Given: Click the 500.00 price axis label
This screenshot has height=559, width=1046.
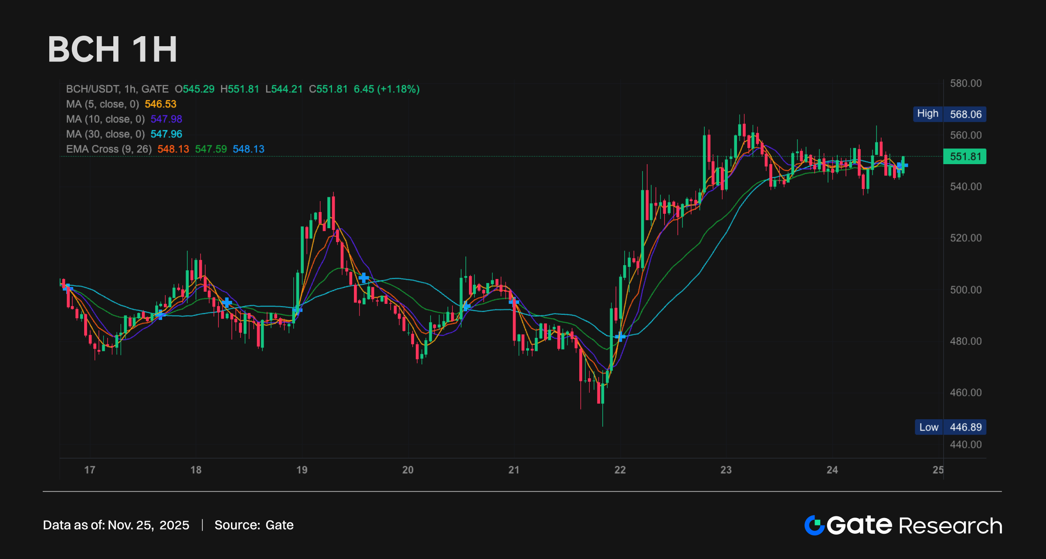Looking at the screenshot, I should 966,290.
